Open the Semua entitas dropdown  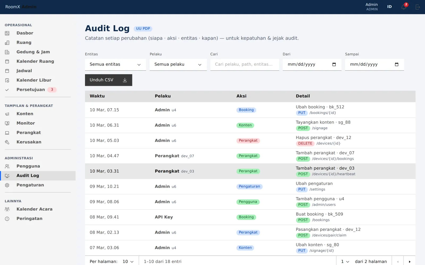point(116,64)
